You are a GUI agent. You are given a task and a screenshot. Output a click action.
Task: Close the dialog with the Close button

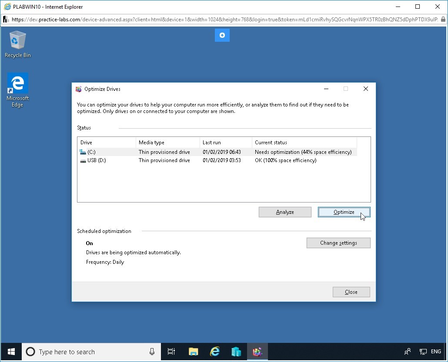351,292
